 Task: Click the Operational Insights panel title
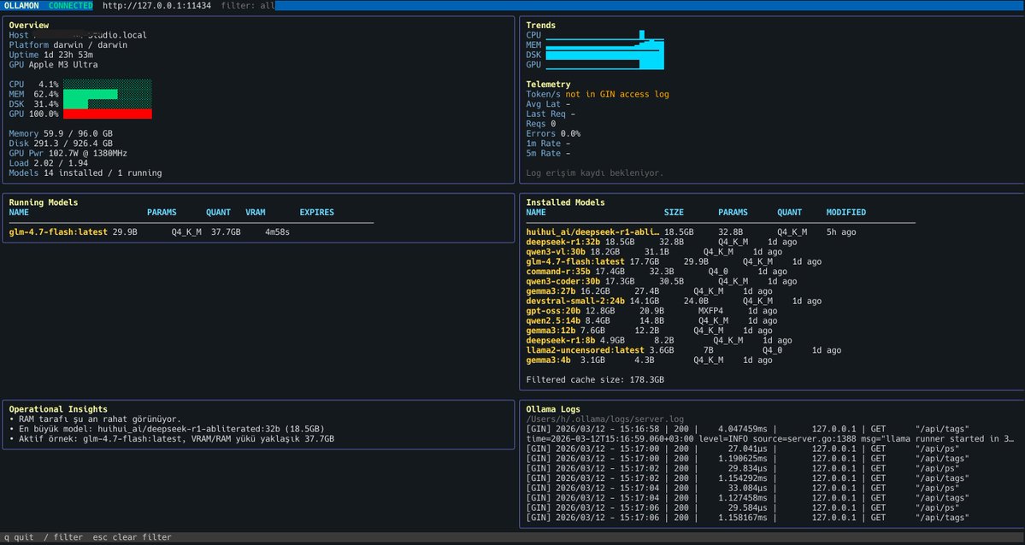click(58, 409)
